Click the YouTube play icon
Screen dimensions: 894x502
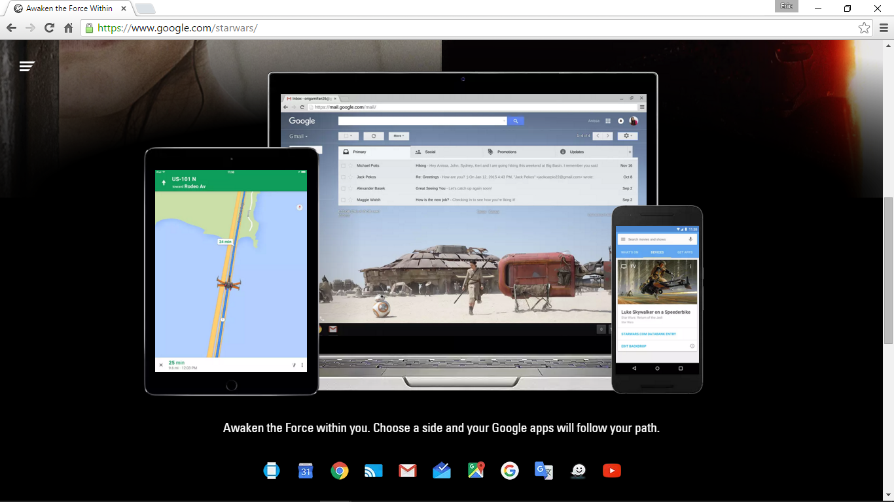pos(612,471)
